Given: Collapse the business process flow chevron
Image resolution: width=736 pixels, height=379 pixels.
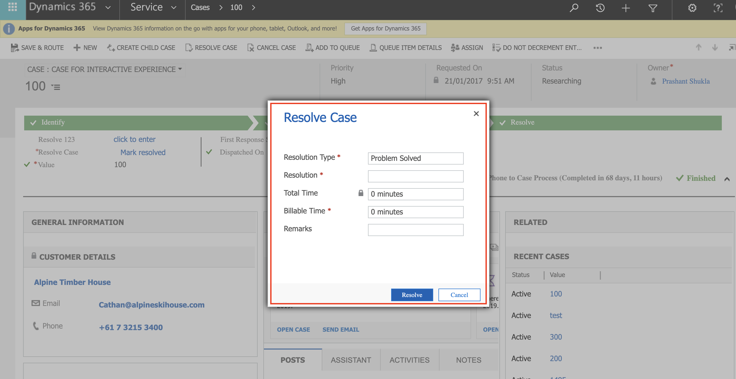Looking at the screenshot, I should (727, 179).
